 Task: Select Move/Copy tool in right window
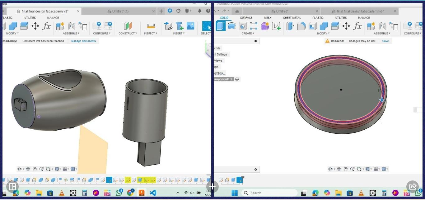pos(346,26)
